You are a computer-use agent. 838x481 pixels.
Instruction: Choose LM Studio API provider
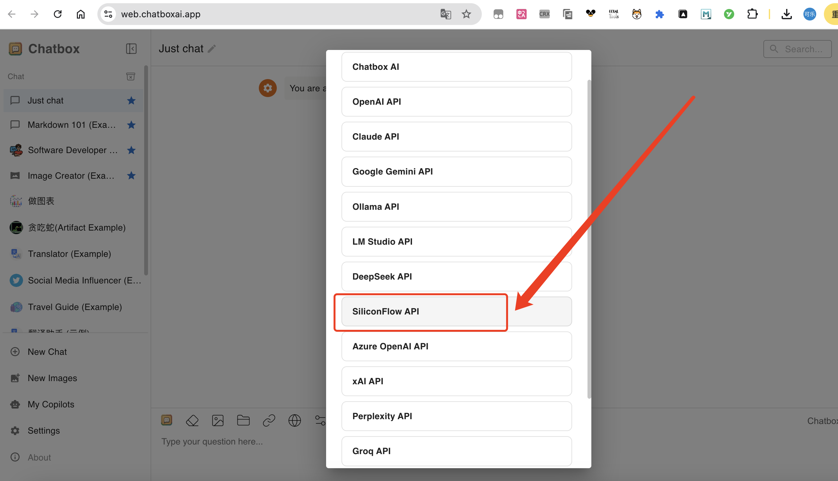(x=456, y=241)
